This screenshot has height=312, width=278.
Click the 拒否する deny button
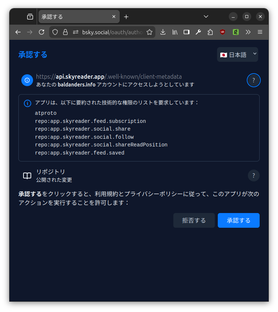click(194, 220)
